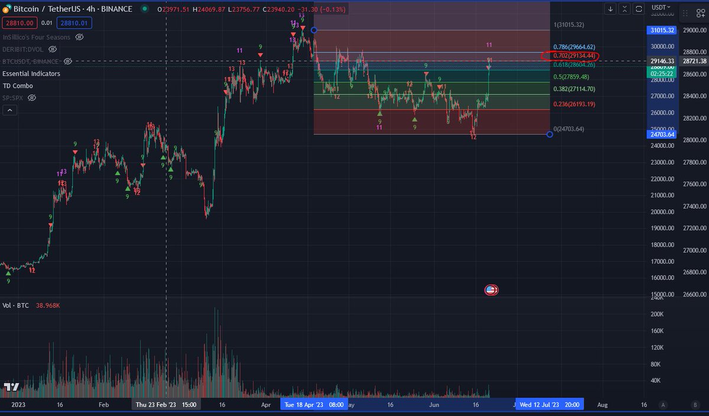Click the Vol · BTC volume legend
The height and width of the screenshot is (416, 709).
coord(16,305)
